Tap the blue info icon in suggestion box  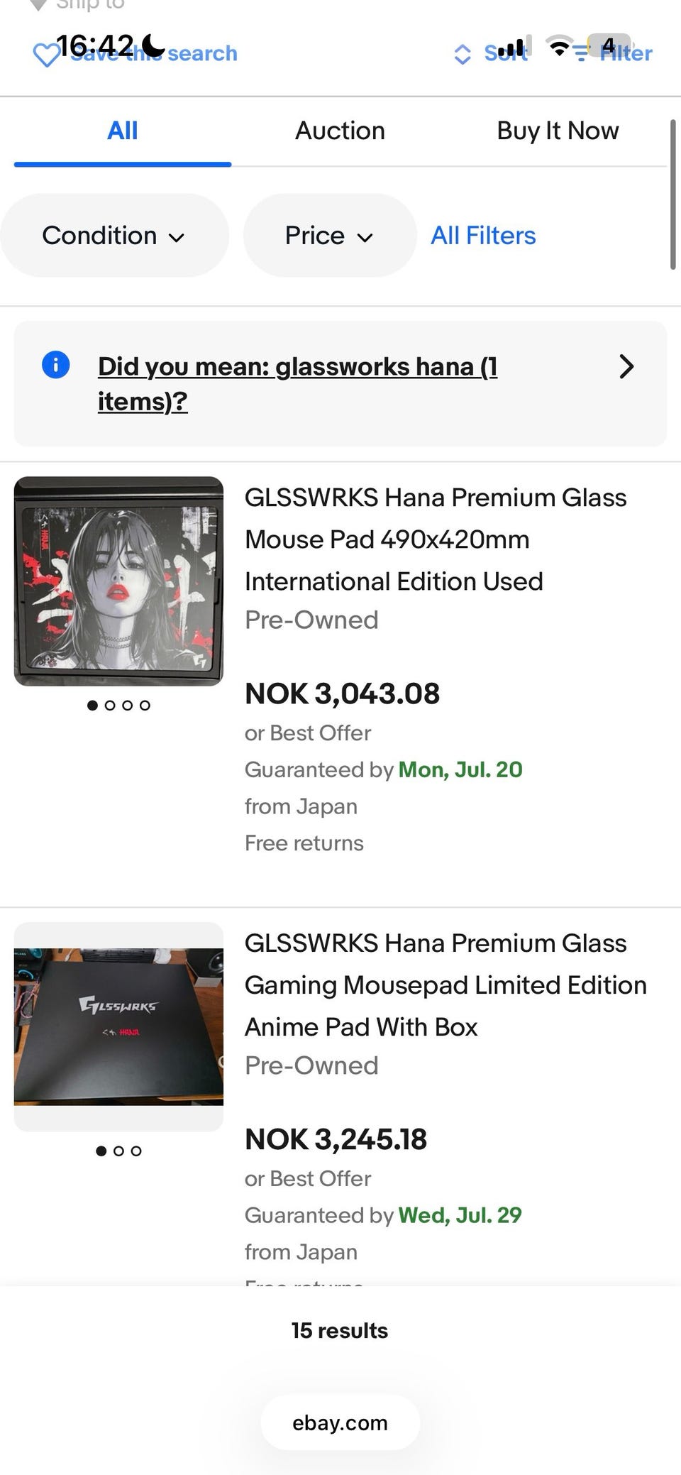[x=56, y=365]
